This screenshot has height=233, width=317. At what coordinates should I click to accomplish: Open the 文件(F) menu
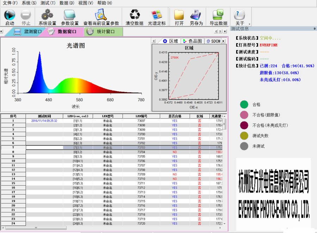10,3
